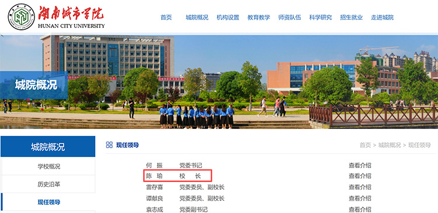
Task: Open 师资队伍 from the top navigation
Action: point(290,18)
